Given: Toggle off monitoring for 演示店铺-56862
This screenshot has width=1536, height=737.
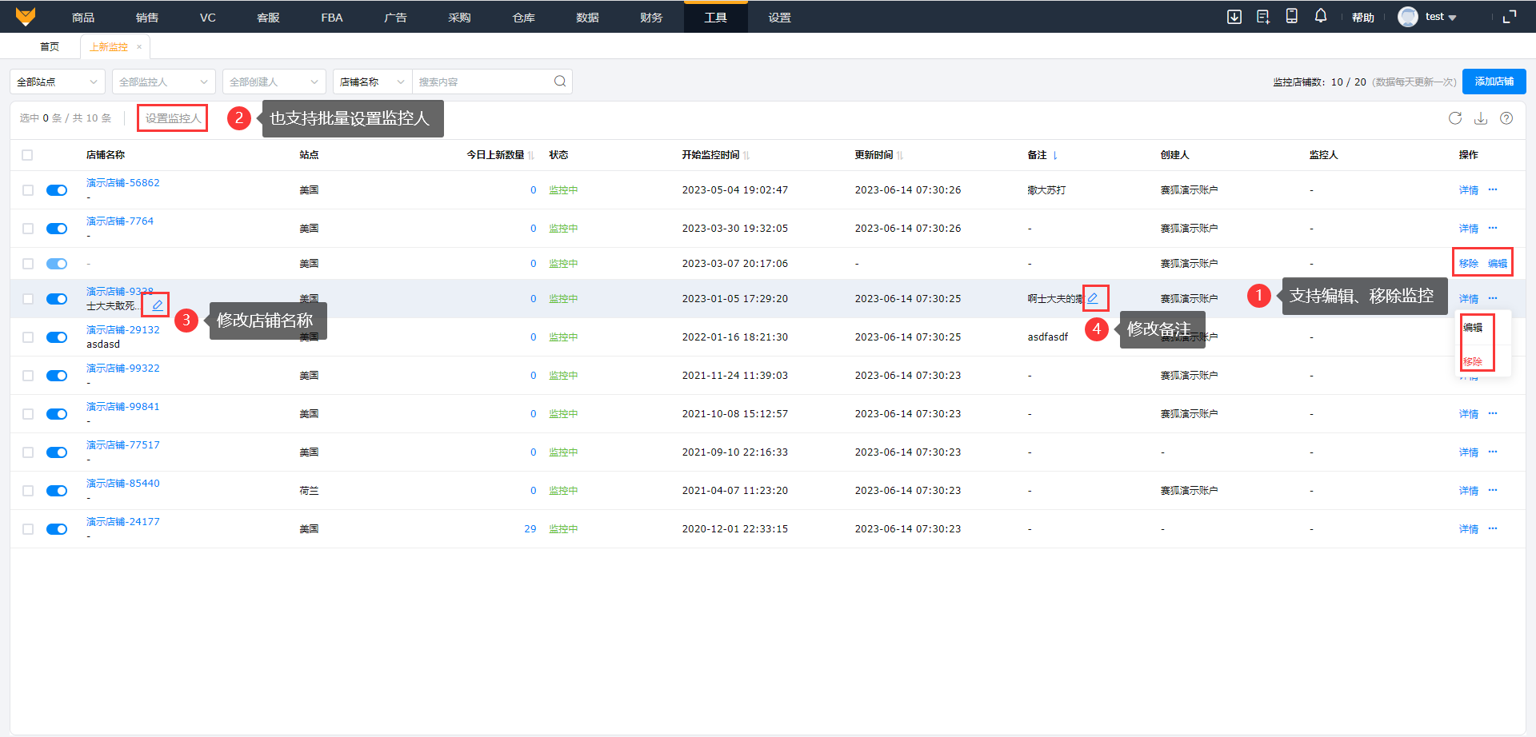Looking at the screenshot, I should point(57,190).
